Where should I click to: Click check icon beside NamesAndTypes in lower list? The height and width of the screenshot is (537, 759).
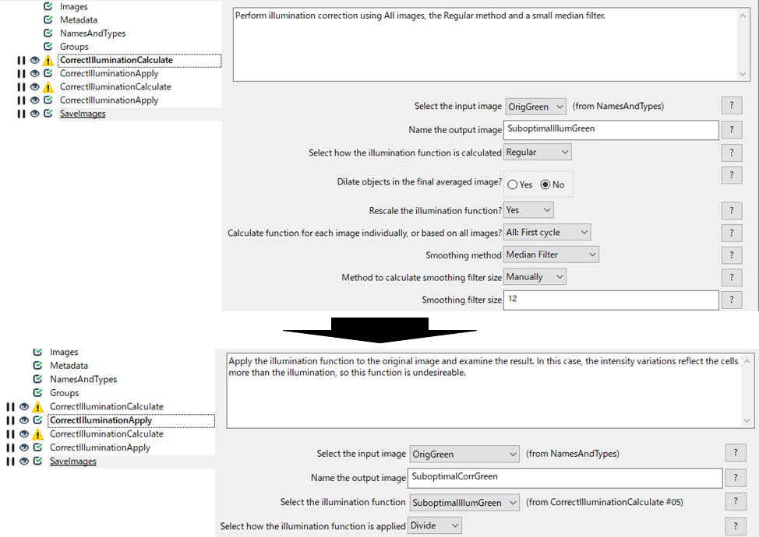coord(37,379)
